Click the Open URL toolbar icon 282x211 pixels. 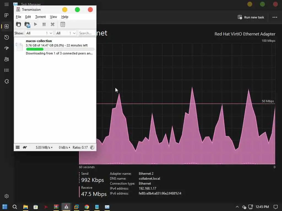27,24
